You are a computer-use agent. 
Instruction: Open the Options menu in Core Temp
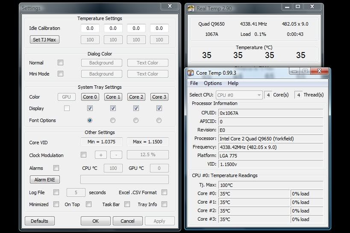pyautogui.click(x=213, y=83)
